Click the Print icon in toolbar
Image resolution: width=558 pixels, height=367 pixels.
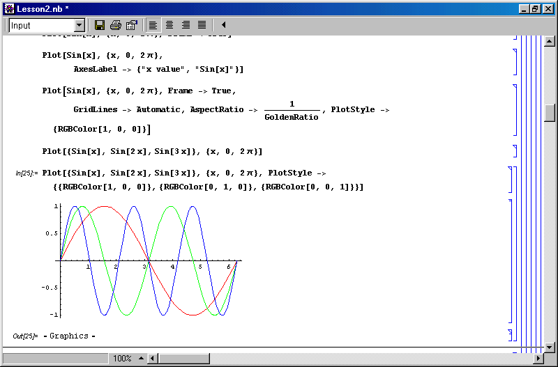point(115,25)
